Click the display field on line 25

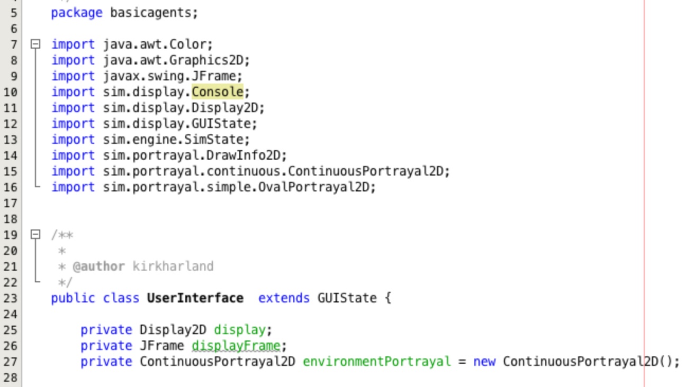(x=239, y=330)
